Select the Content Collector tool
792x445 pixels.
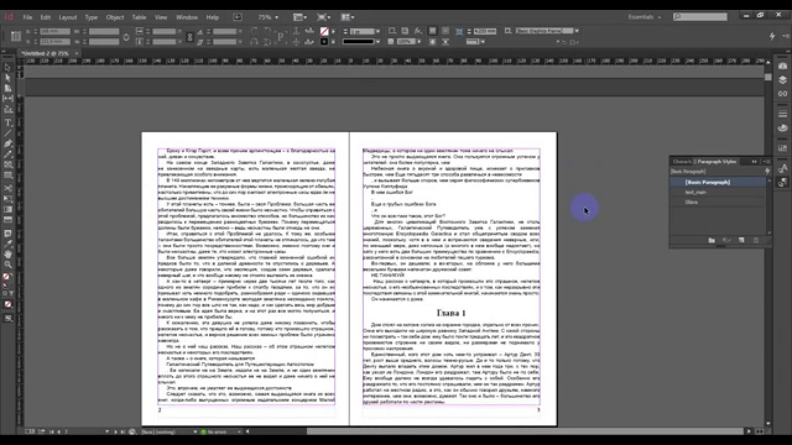[8, 109]
